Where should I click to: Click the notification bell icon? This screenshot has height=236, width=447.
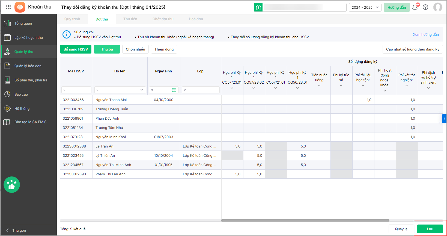pyautogui.click(x=415, y=7)
